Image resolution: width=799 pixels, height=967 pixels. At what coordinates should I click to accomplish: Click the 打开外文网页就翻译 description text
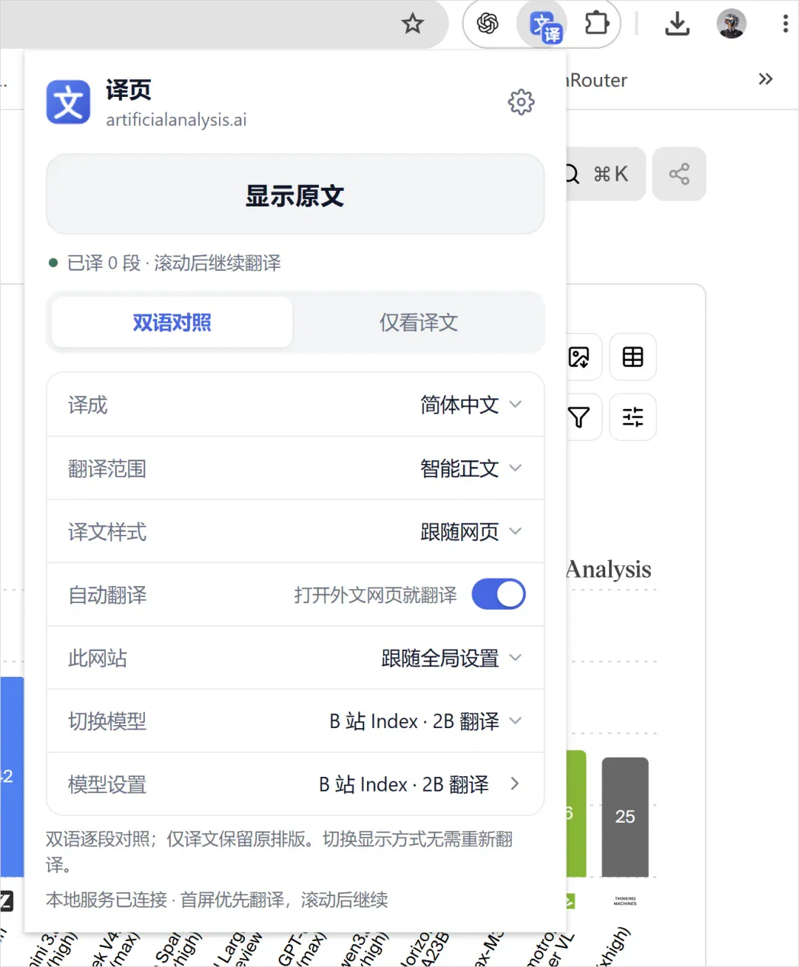click(x=375, y=595)
